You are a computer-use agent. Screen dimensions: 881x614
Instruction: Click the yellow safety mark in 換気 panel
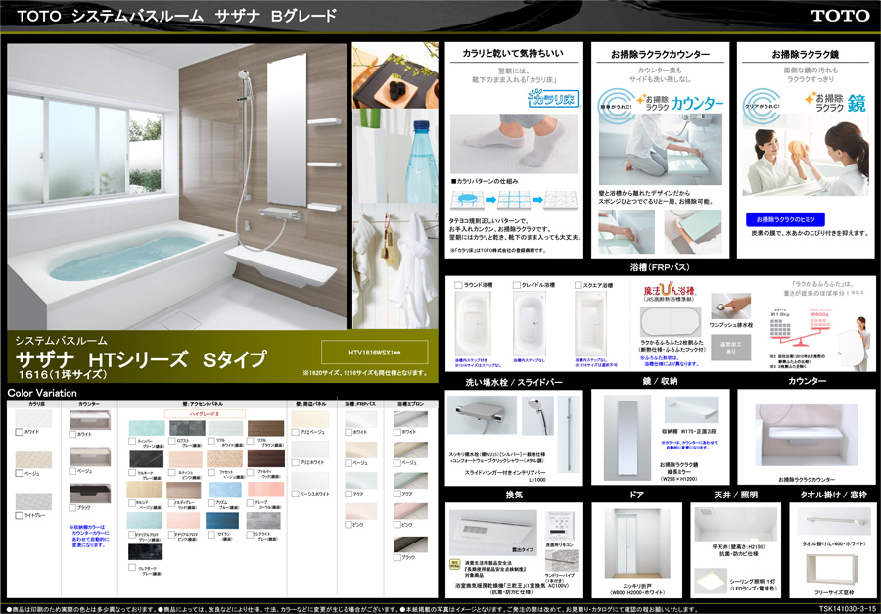click(454, 562)
